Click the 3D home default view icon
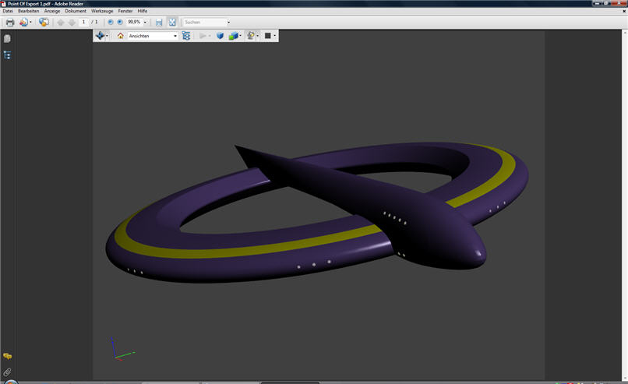Viewport: 628px width, 384px height. click(120, 36)
